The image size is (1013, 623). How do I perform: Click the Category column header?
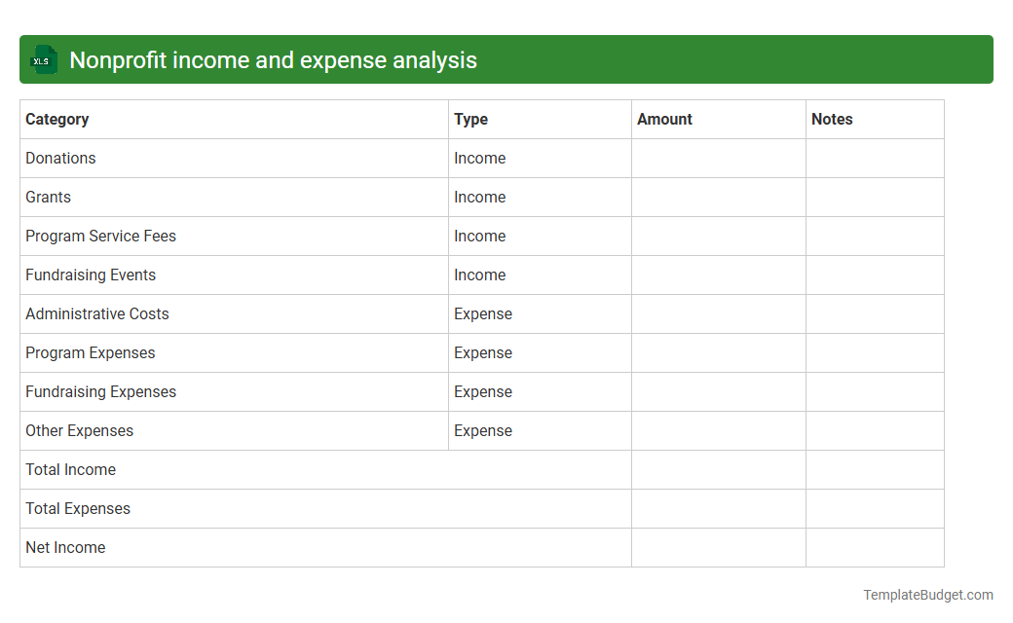click(x=57, y=119)
